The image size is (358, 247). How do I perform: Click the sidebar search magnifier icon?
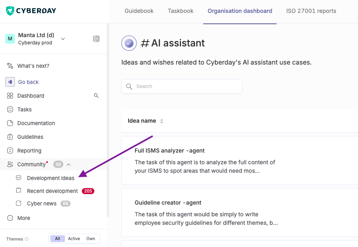click(x=96, y=96)
